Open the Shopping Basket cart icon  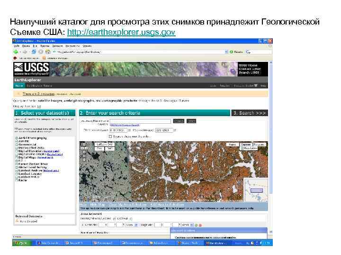256,85
